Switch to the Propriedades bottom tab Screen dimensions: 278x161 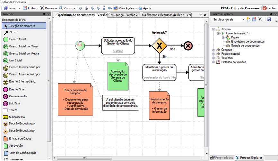click(x=222, y=158)
